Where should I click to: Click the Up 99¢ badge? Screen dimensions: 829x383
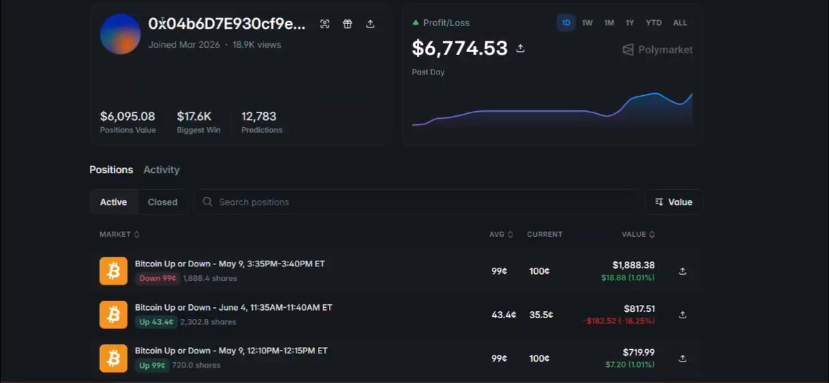152,366
